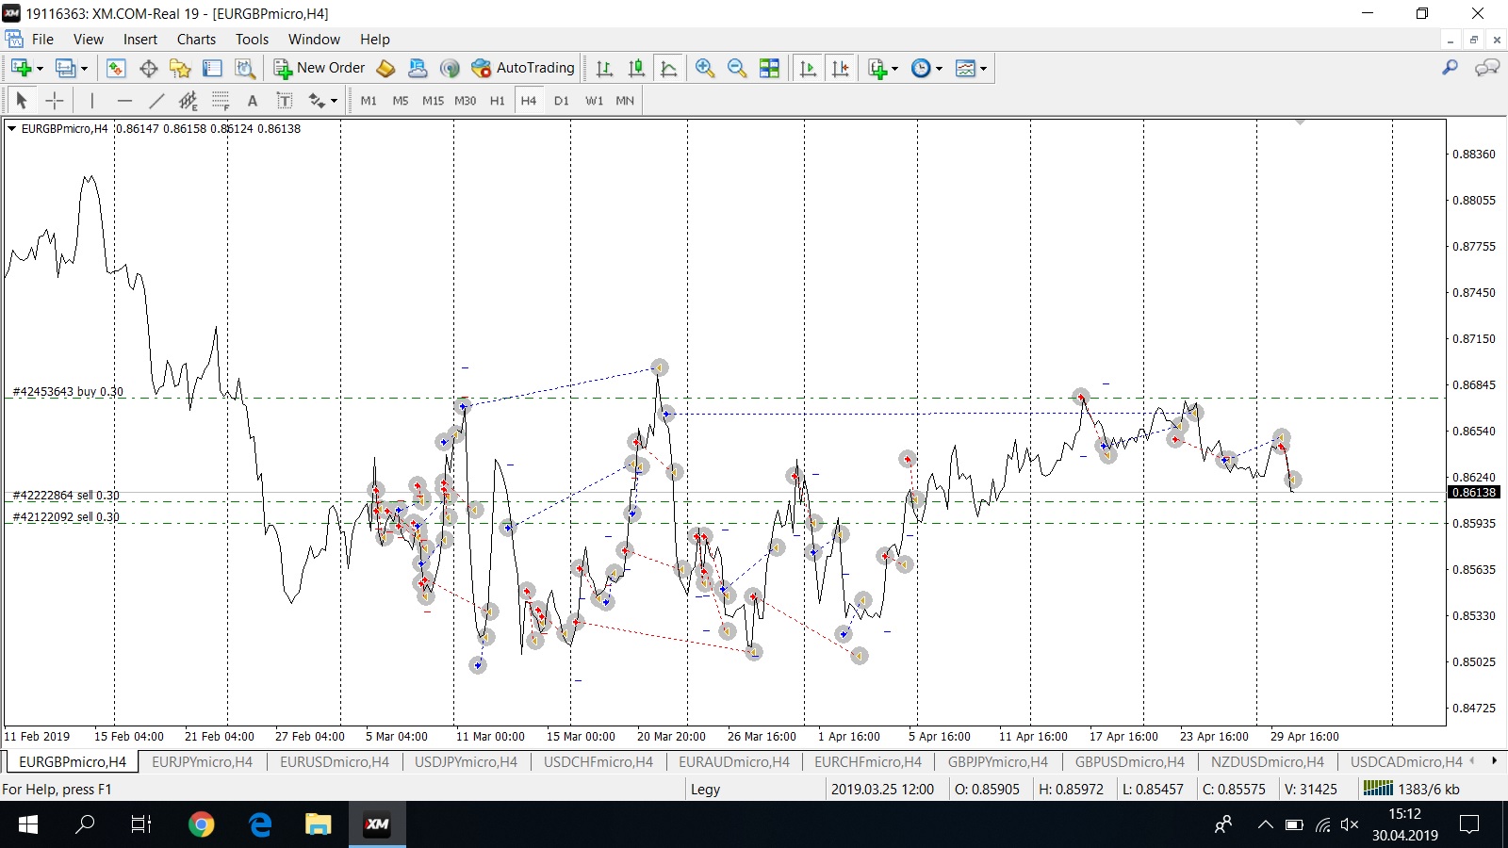The height and width of the screenshot is (848, 1508).
Task: Tile windows using the grid icon
Action: coord(770,68)
